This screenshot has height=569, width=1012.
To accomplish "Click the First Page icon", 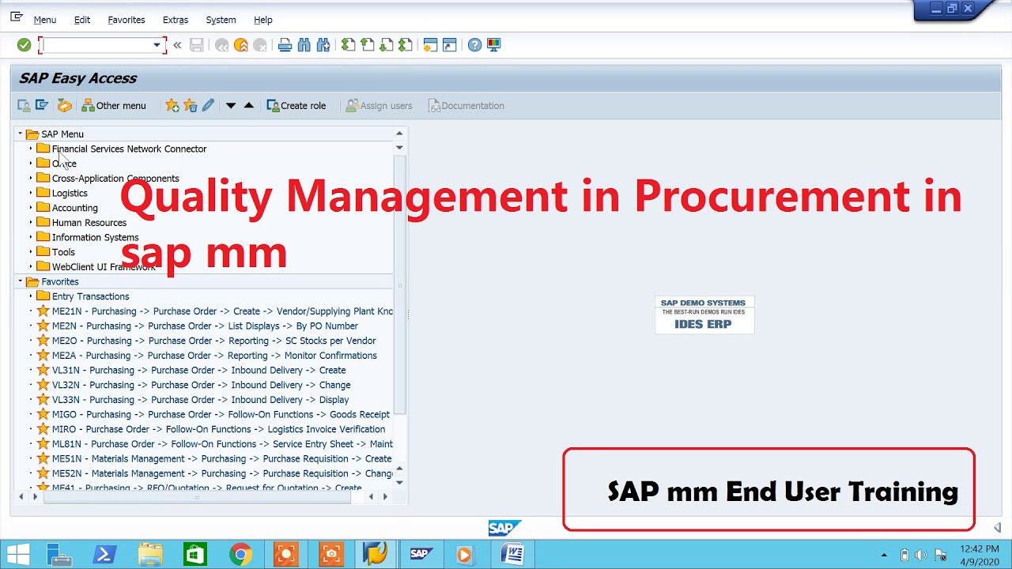I will coord(349,45).
